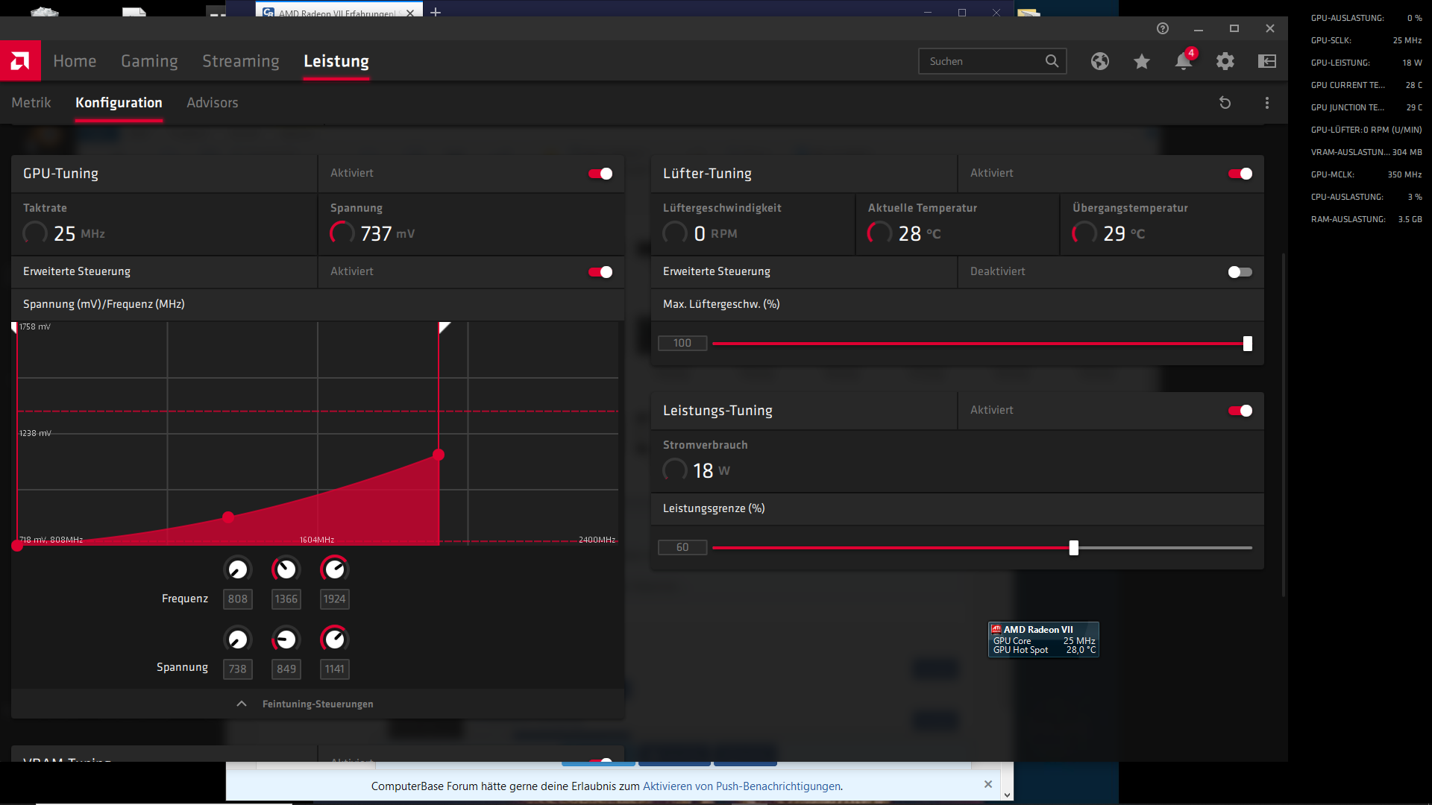Disable GPU-Tuning
The image size is (1432, 805).
point(600,173)
